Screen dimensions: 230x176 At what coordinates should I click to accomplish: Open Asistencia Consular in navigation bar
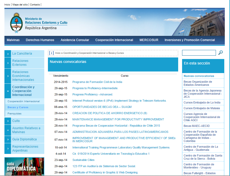click(75, 40)
